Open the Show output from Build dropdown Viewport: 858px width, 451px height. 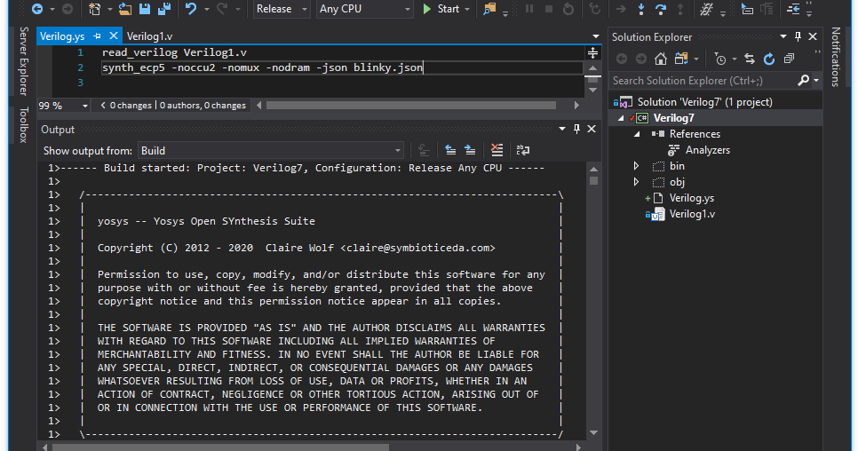(x=272, y=150)
